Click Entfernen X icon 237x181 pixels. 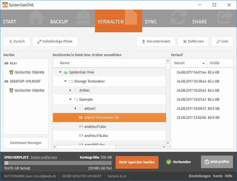click(185, 42)
